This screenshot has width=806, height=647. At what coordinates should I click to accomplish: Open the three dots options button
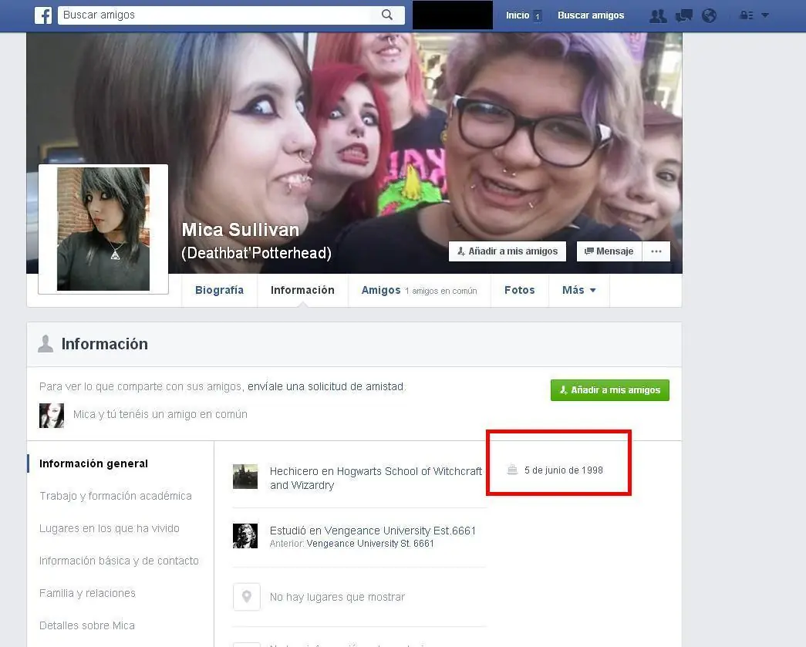pos(656,251)
